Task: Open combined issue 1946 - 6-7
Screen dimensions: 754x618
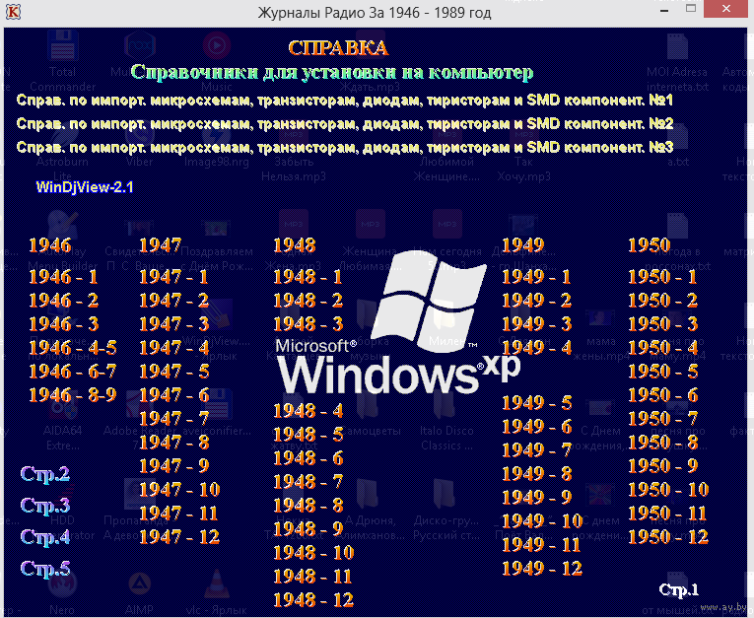Action: [73, 372]
